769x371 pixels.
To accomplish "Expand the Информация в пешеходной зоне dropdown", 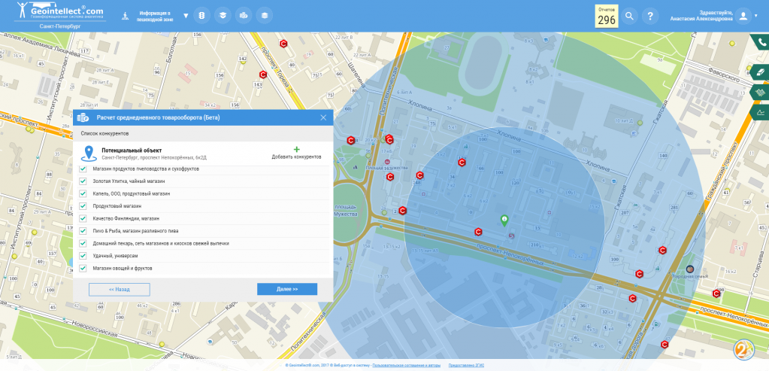I will coord(186,16).
